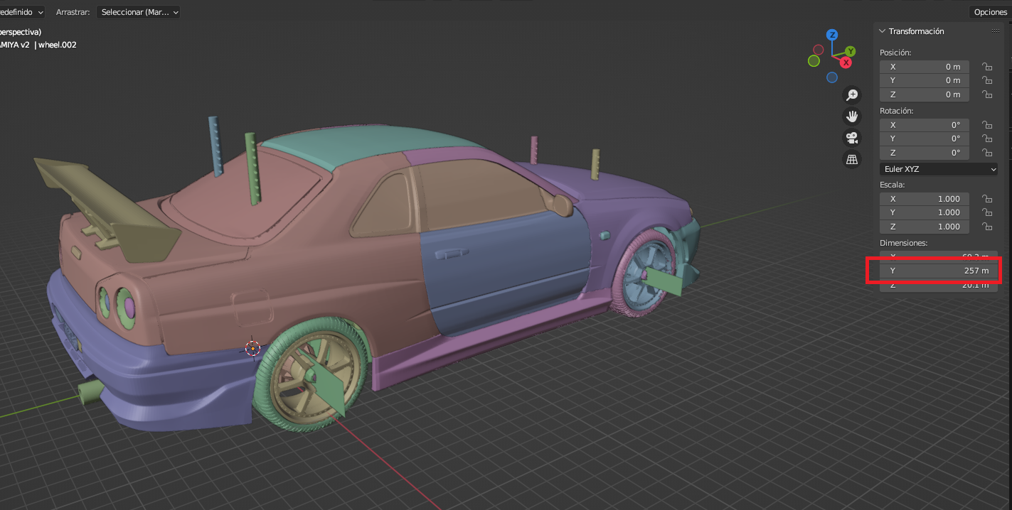Click the "Escala:" section label
Screen dimensions: 1012x510
coord(892,185)
